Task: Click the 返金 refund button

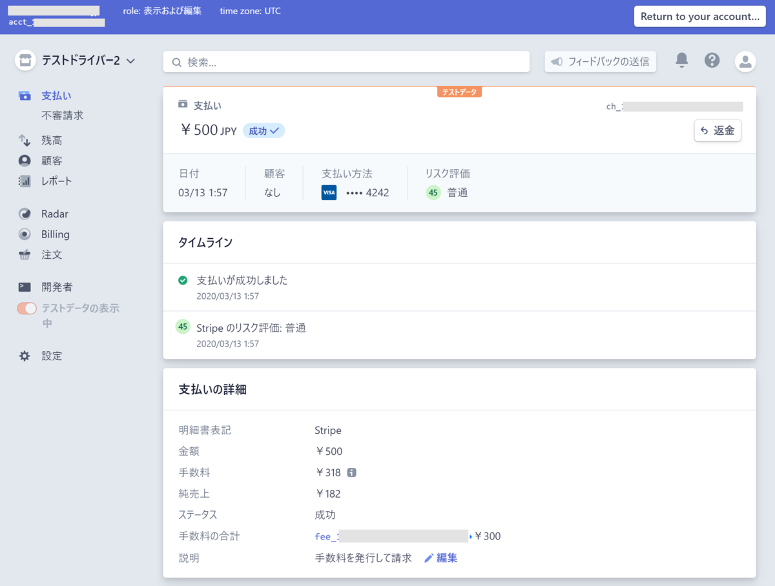Action: click(718, 130)
